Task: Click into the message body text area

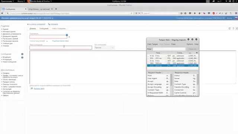Action: pos(133,67)
